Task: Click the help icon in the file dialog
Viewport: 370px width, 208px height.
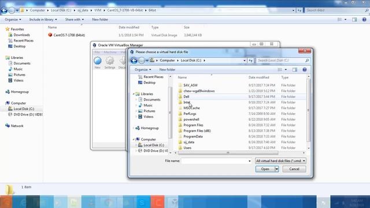Action: click(x=305, y=69)
